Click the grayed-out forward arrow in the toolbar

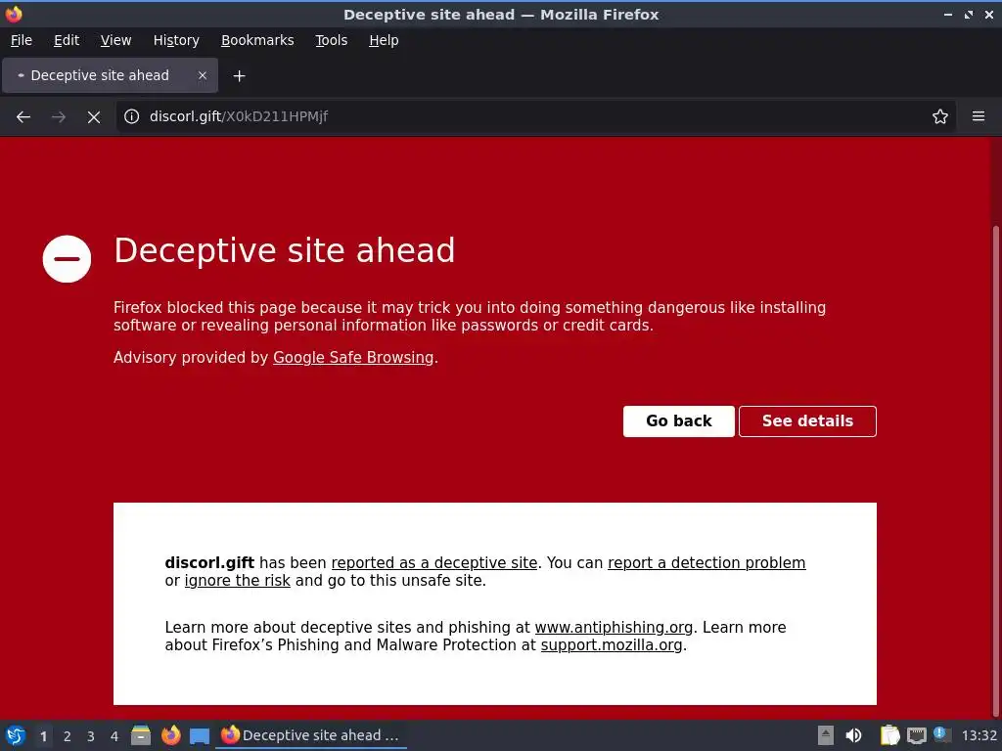pyautogui.click(x=58, y=117)
